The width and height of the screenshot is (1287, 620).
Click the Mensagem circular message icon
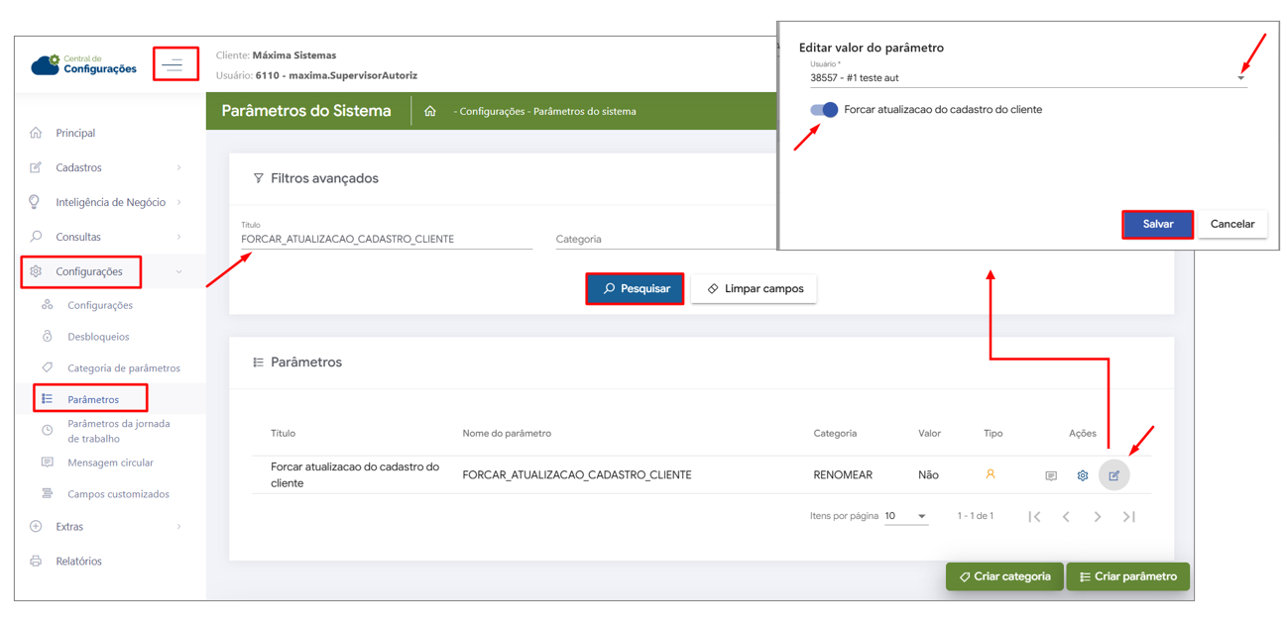[x=48, y=462]
